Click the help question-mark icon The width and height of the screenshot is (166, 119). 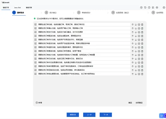[149, 8]
